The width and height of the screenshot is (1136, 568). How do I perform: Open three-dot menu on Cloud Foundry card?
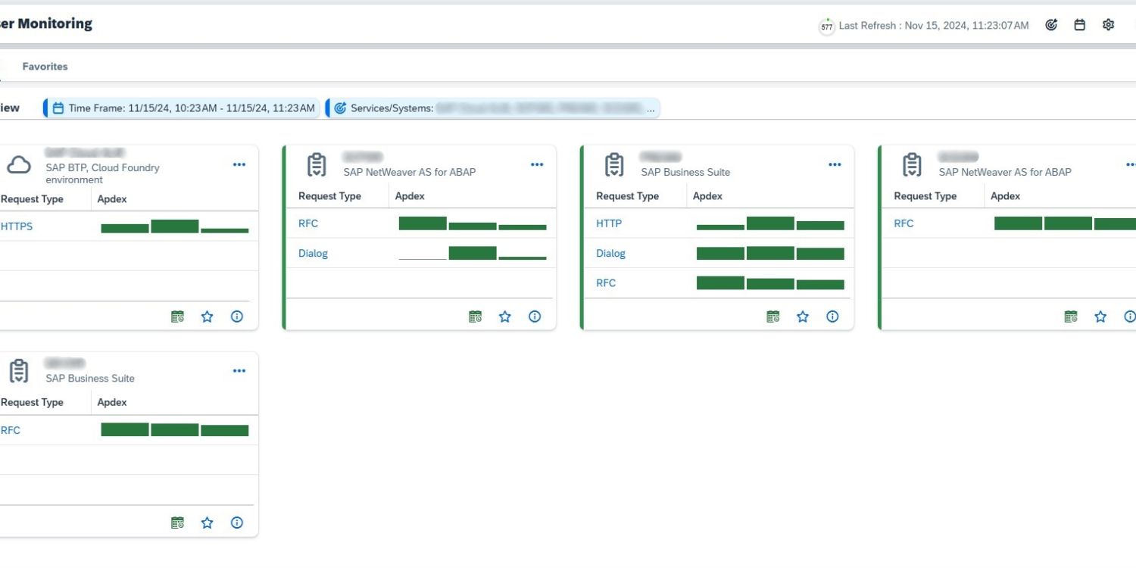tap(239, 164)
